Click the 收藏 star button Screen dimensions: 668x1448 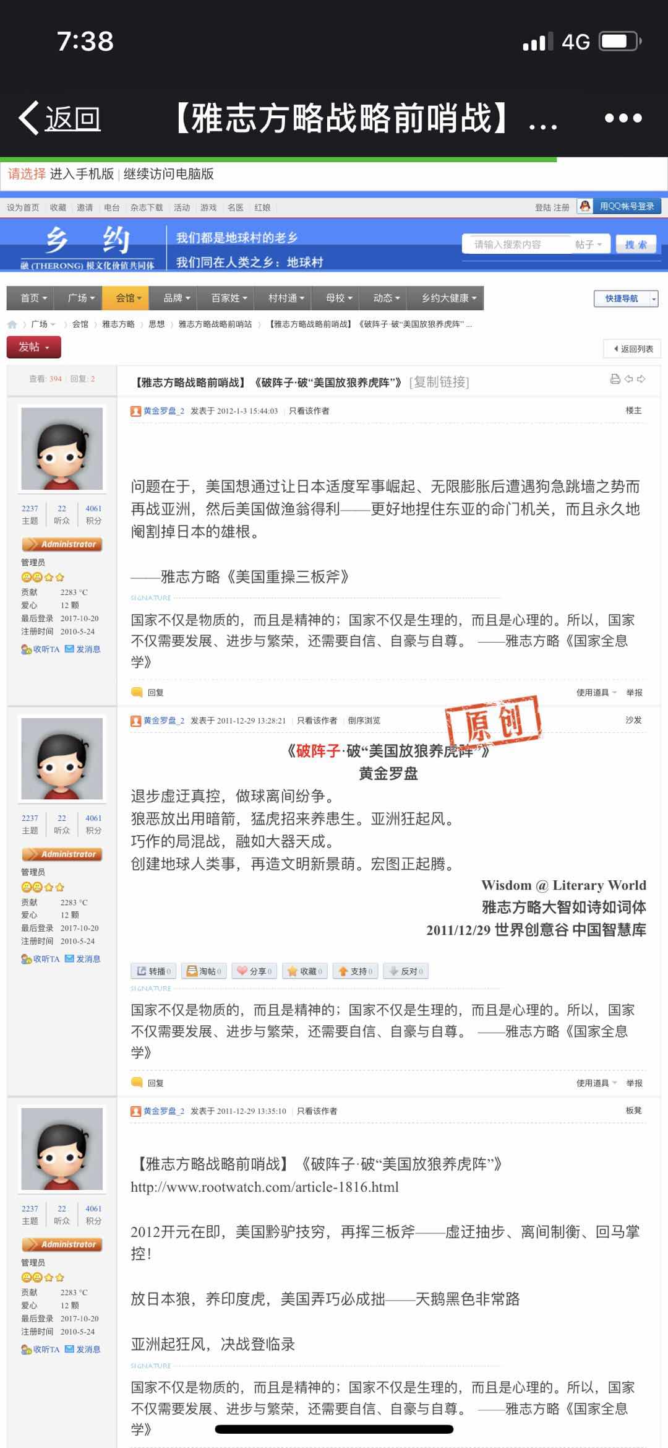[305, 971]
